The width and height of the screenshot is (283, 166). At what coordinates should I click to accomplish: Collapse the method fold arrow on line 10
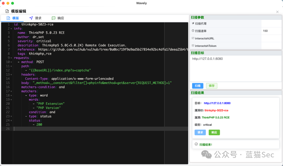[x=11, y=62]
